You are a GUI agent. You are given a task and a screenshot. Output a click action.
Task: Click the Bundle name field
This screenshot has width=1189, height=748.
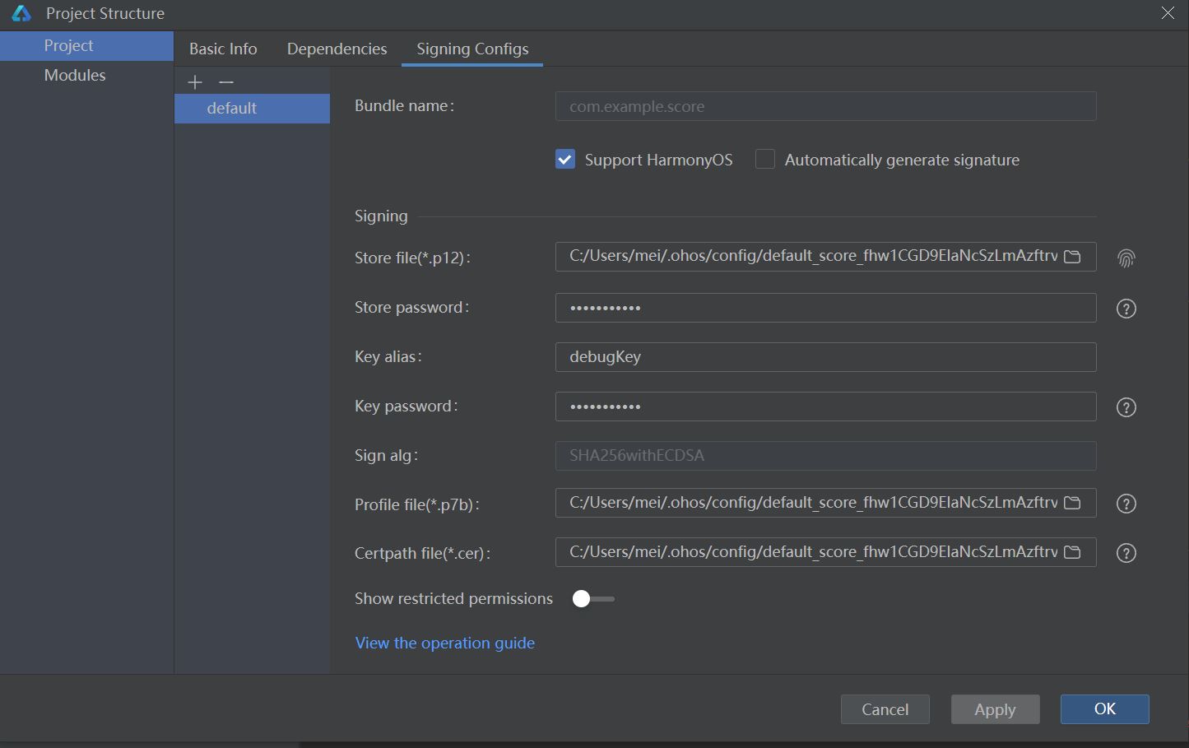pos(826,106)
